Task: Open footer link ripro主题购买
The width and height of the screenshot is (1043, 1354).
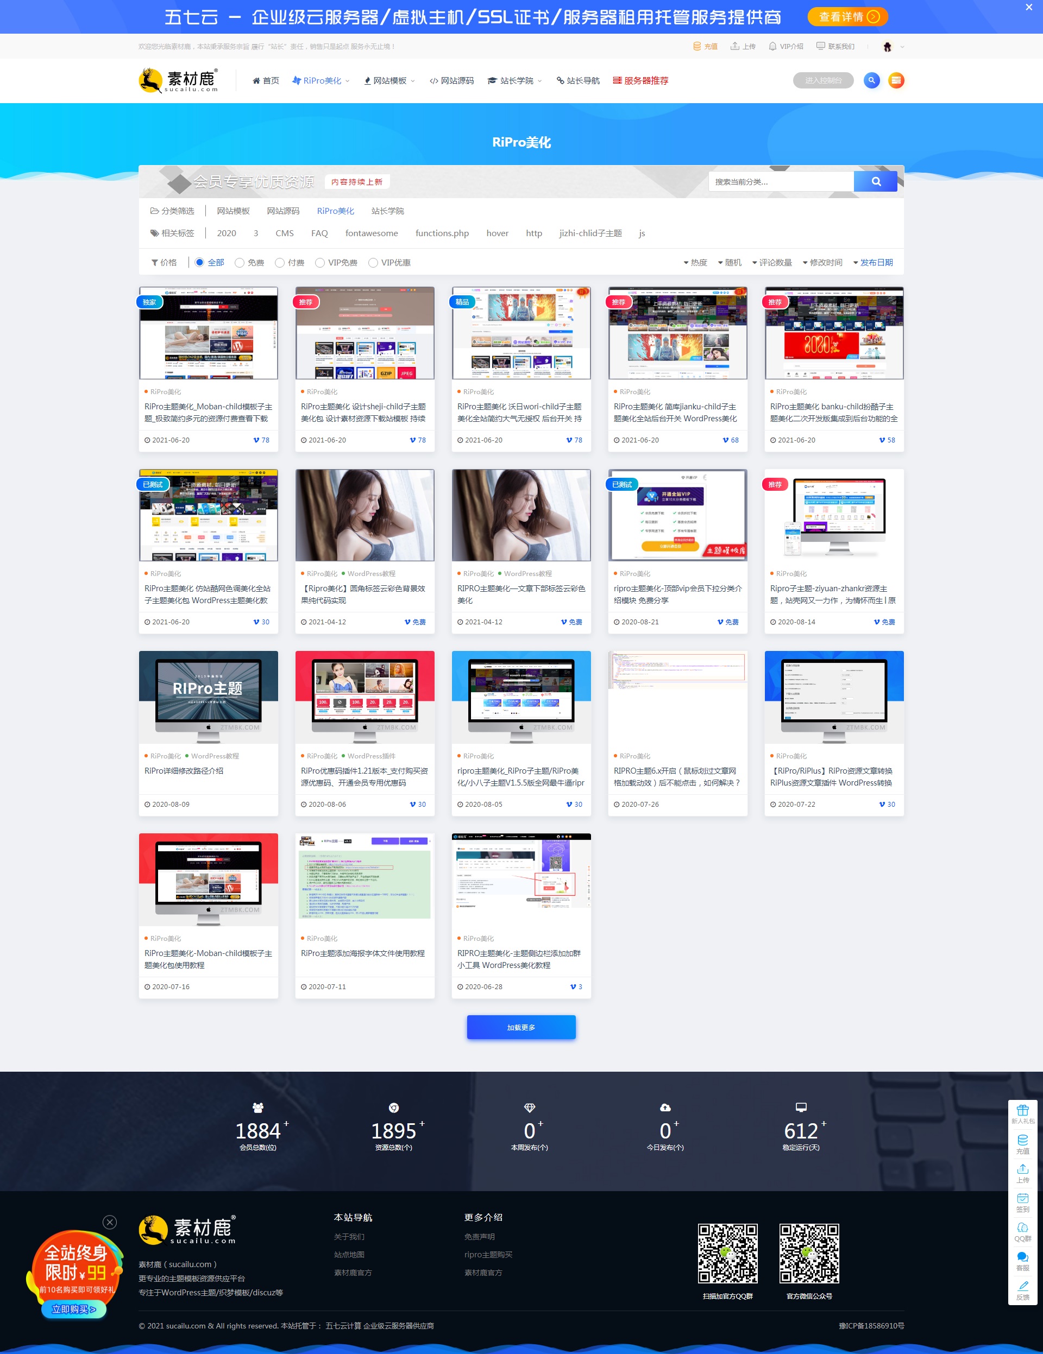Action: pyautogui.click(x=488, y=1254)
